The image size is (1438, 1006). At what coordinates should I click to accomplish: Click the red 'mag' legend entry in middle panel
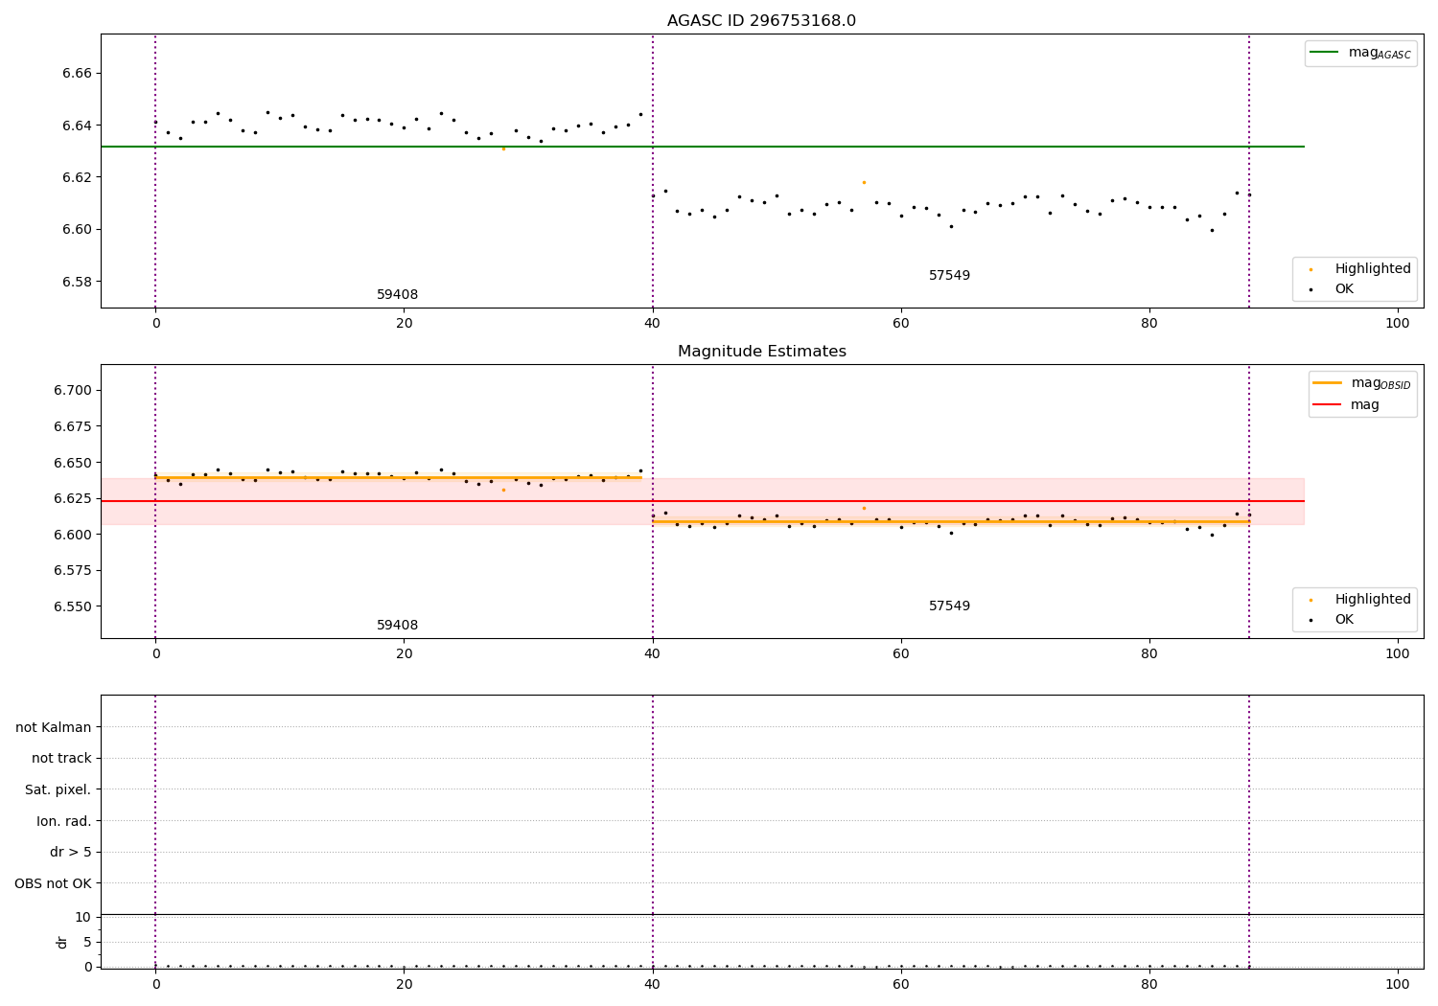point(1347,405)
